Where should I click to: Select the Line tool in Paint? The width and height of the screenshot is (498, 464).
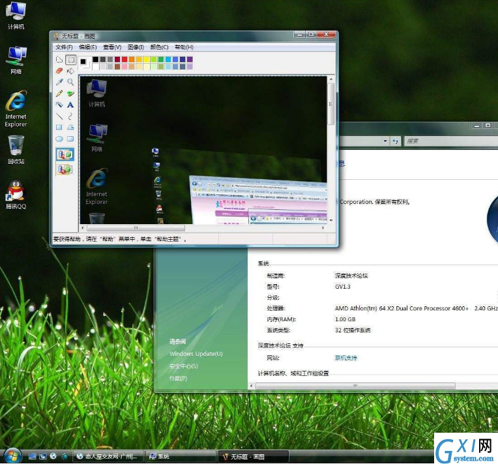pos(59,116)
